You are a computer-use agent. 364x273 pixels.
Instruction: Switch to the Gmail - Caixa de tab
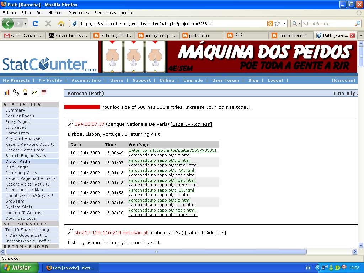[24, 36]
